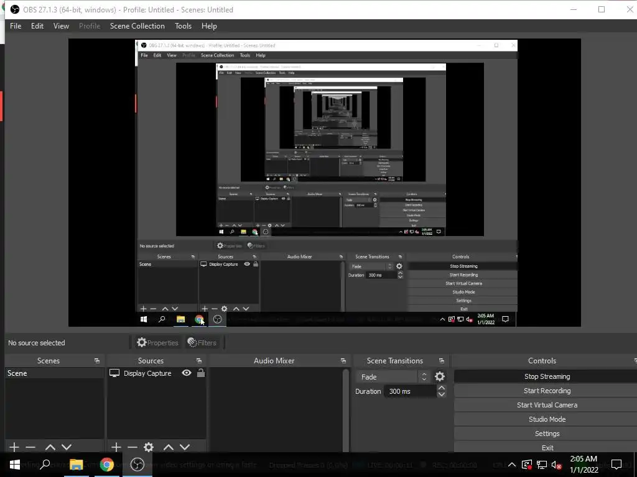Open source Properties with the gear button
637x477 pixels.
[x=157, y=343]
